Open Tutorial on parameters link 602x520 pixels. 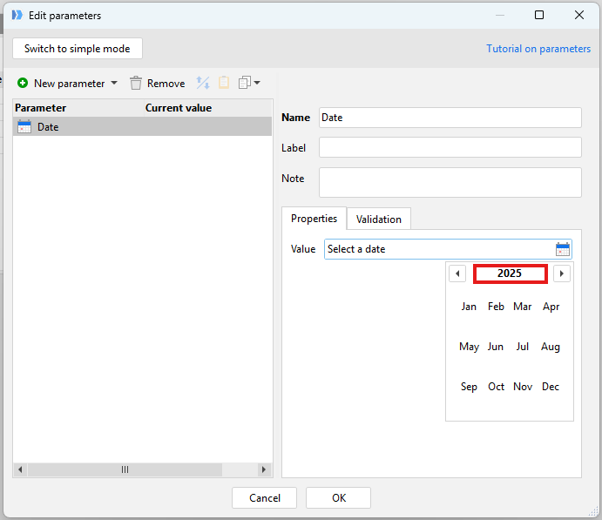pyautogui.click(x=538, y=49)
